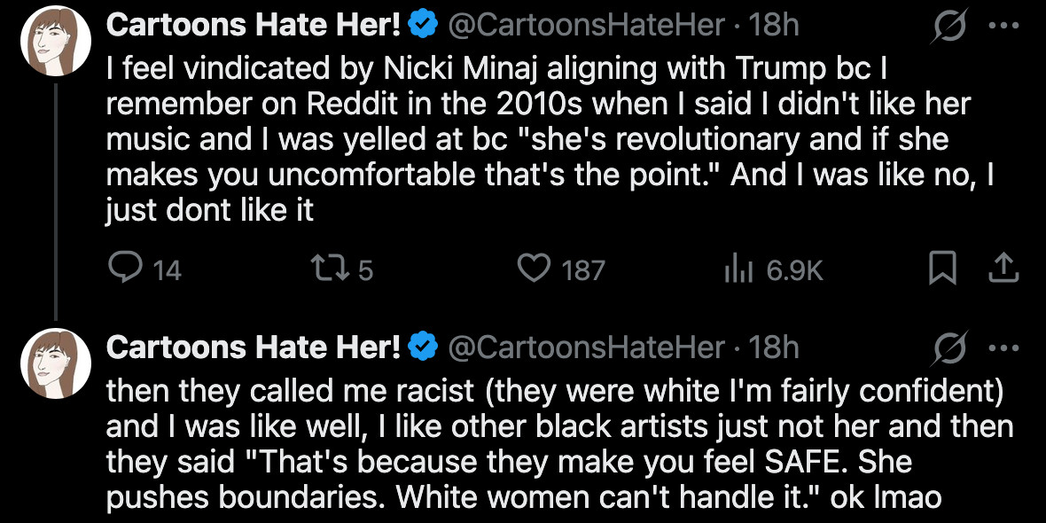Click the 187 likes count

point(584,270)
